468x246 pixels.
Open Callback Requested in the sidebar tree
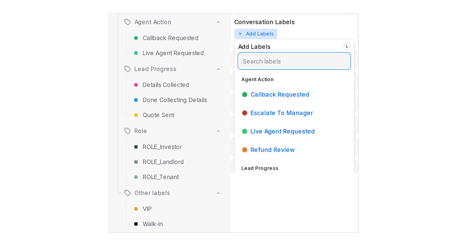click(x=170, y=38)
